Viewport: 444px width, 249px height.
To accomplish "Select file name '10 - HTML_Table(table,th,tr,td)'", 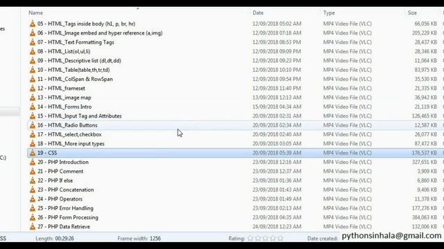I will pos(74,70).
